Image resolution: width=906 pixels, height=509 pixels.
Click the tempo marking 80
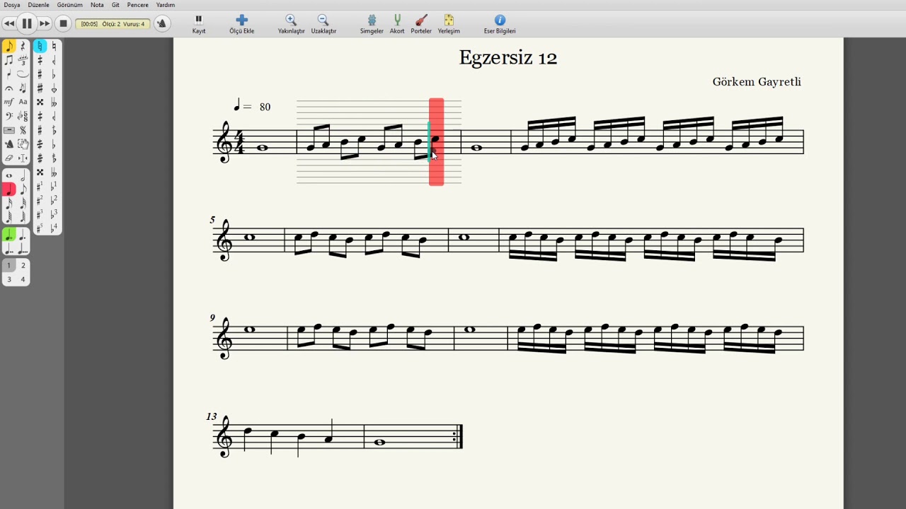pyautogui.click(x=265, y=107)
